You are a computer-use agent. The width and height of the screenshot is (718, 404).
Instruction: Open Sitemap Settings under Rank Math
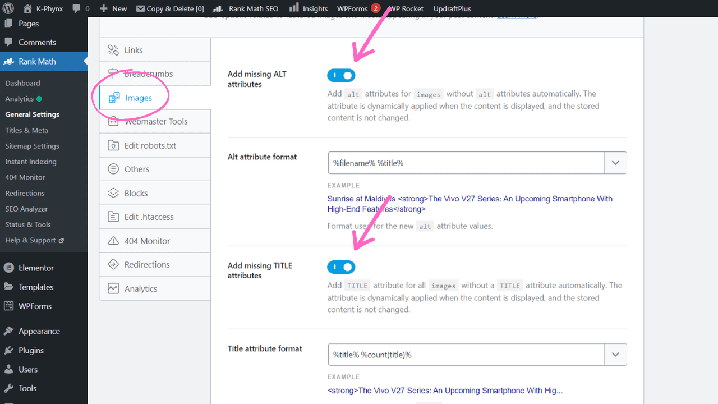[32, 146]
